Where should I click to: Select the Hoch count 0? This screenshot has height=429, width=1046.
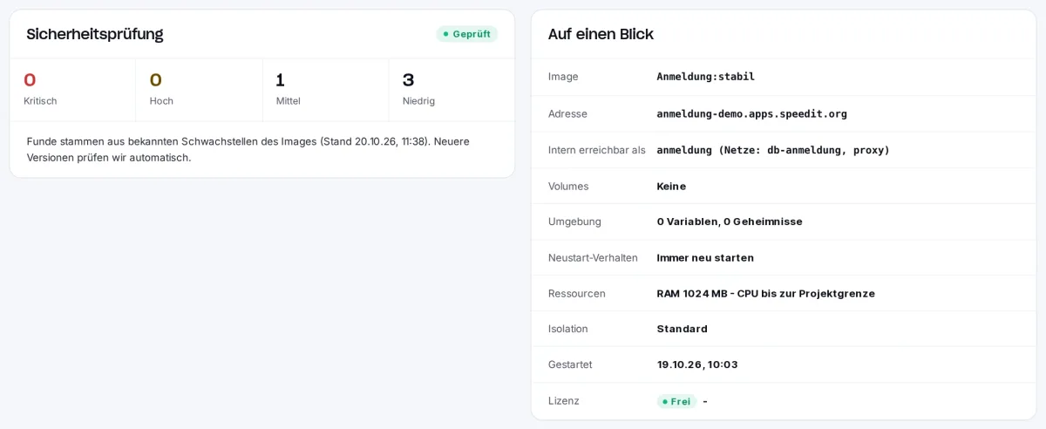click(156, 80)
